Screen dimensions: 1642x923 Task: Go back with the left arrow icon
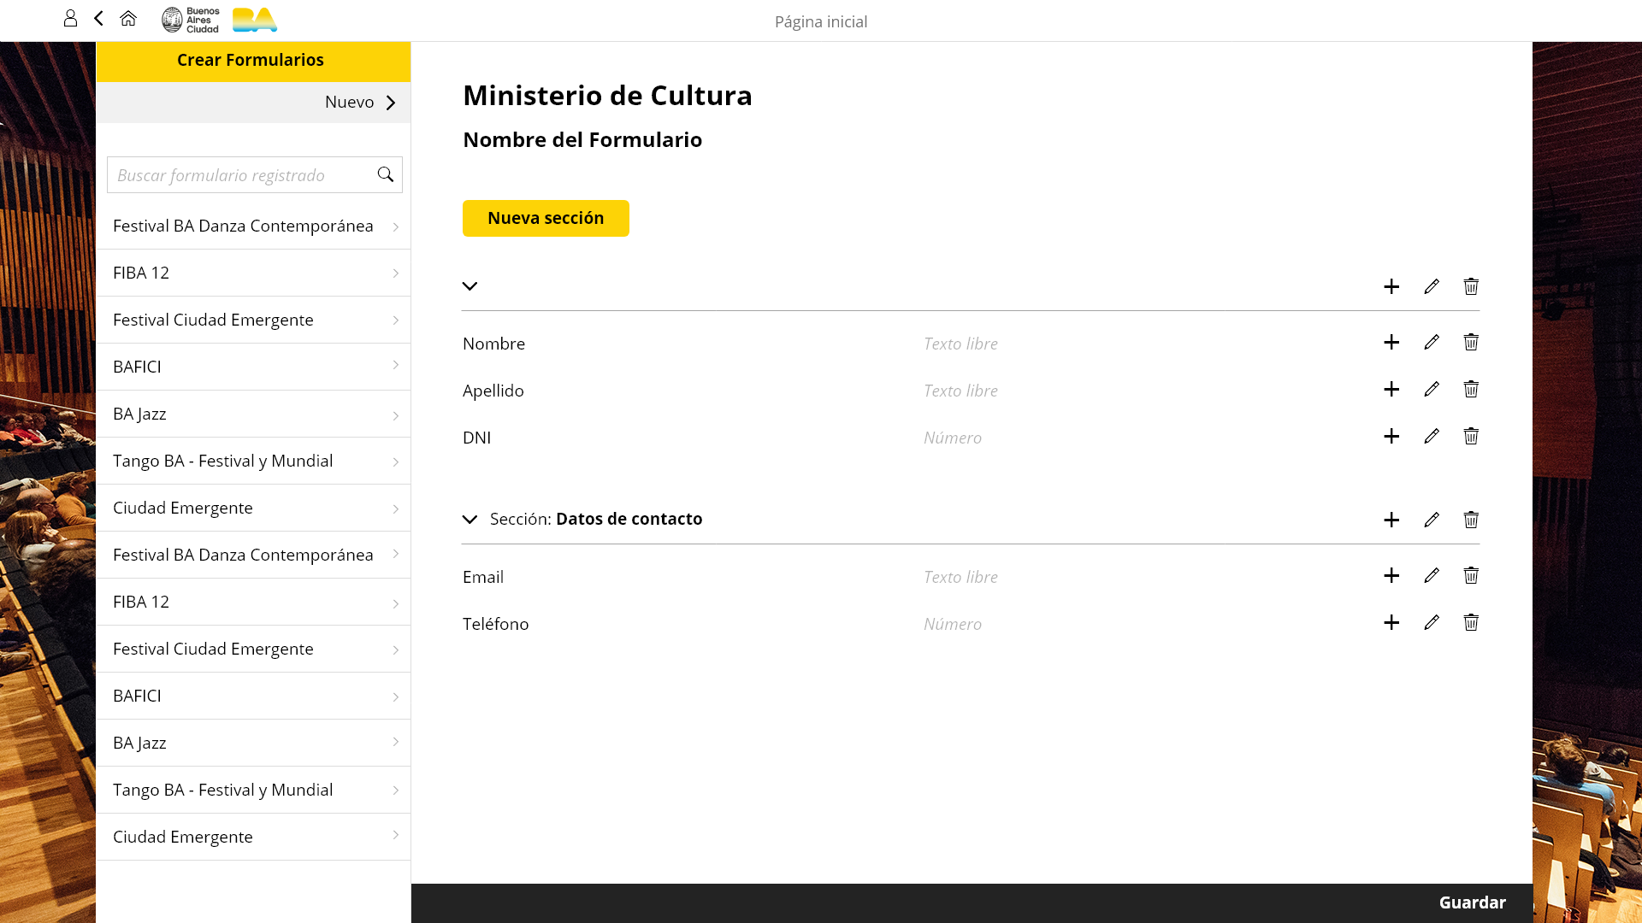98,18
